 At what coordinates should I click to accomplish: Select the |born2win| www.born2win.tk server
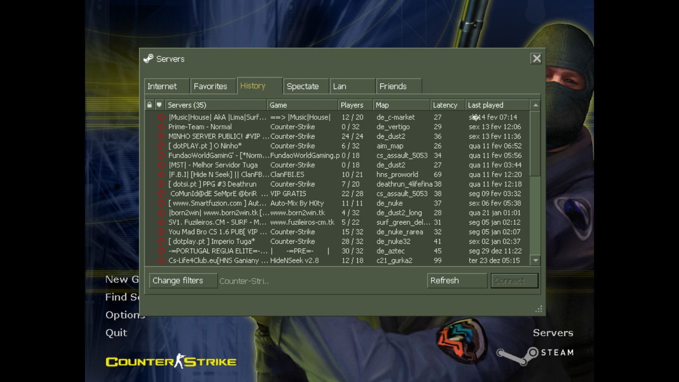coord(337,213)
